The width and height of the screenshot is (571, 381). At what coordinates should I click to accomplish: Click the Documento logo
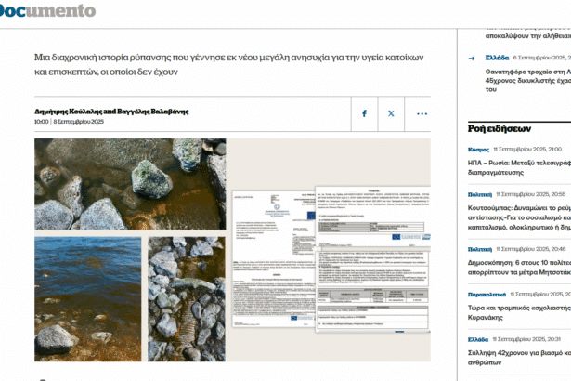(47, 11)
